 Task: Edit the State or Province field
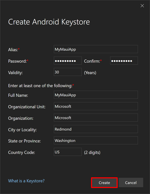point(96,141)
